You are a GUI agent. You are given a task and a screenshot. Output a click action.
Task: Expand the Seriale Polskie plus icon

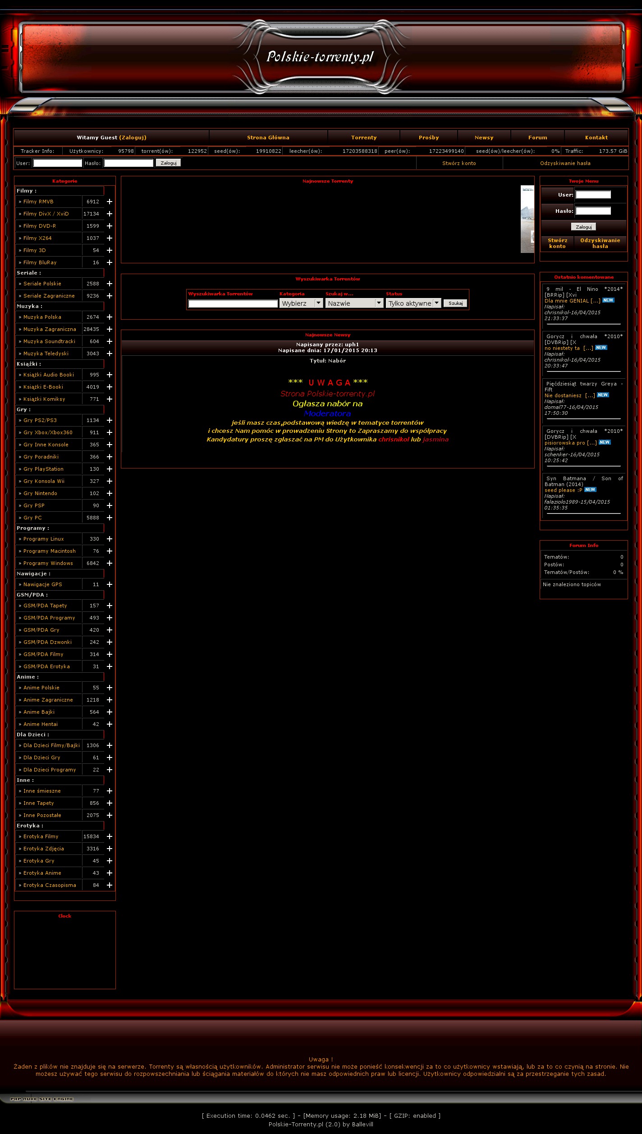click(110, 284)
